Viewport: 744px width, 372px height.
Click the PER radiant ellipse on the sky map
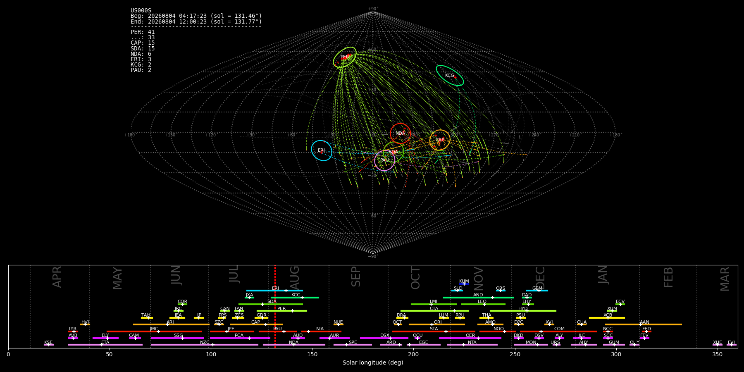coord(345,57)
